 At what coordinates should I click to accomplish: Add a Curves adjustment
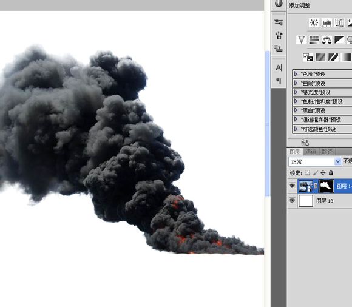[x=339, y=22]
